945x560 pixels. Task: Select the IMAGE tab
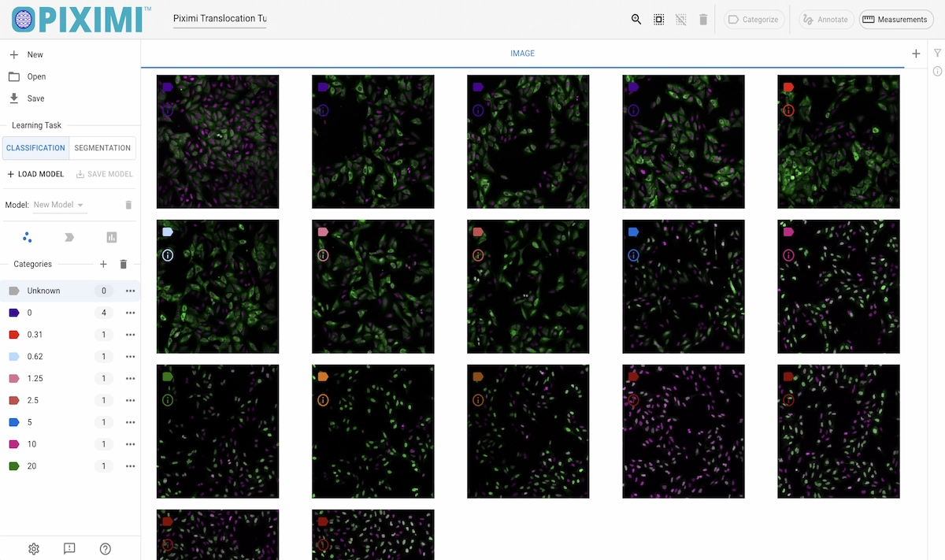(522, 54)
